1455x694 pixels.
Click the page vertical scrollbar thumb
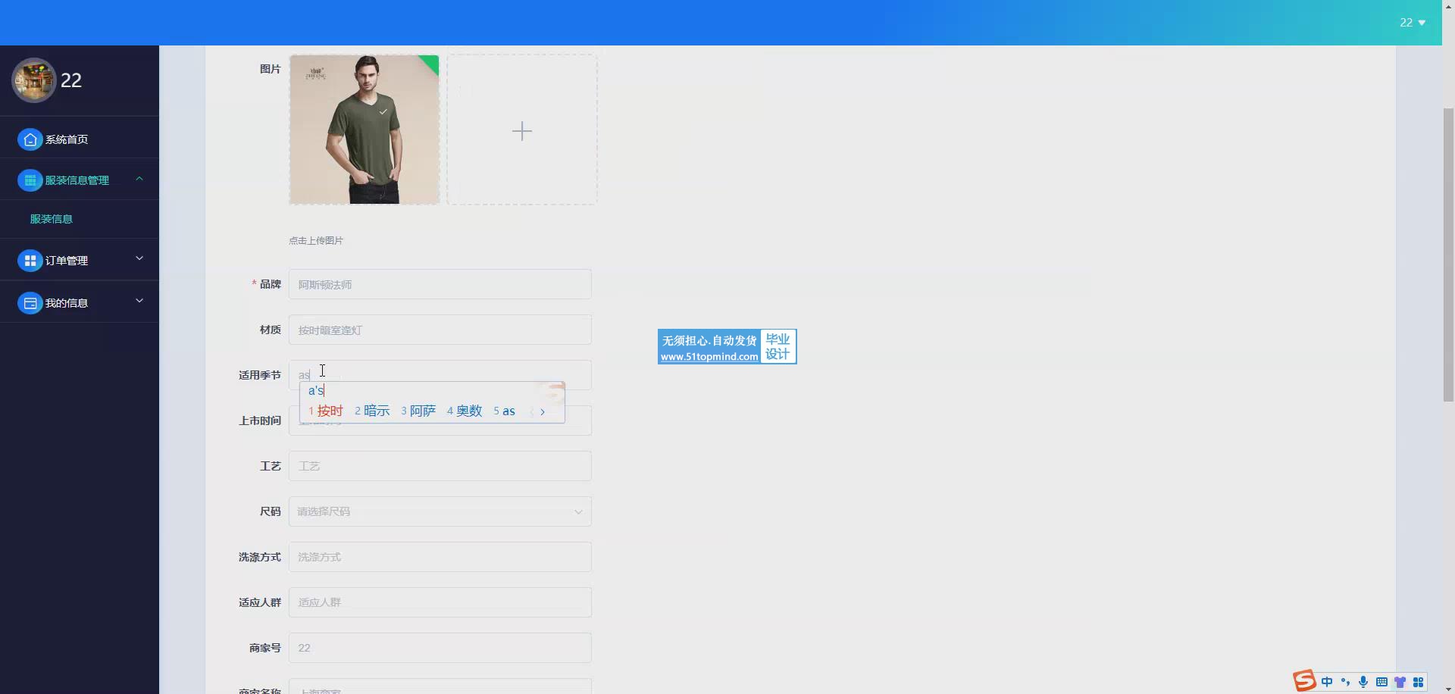[x=1448, y=255]
